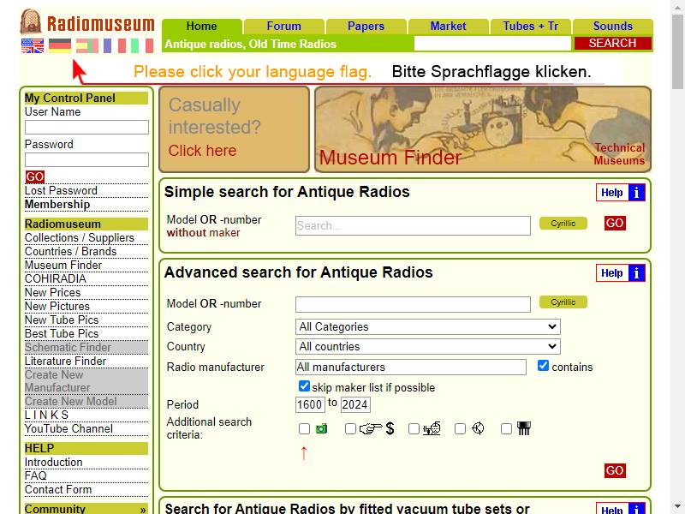
Task: Open the YouTube Channel link
Action: coord(69,429)
